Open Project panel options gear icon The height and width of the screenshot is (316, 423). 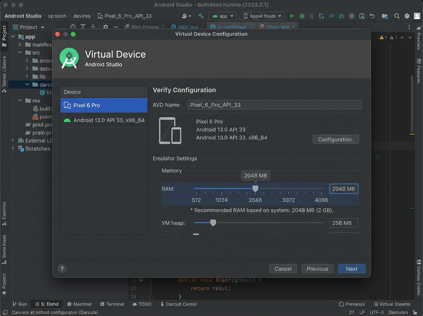tap(105, 27)
